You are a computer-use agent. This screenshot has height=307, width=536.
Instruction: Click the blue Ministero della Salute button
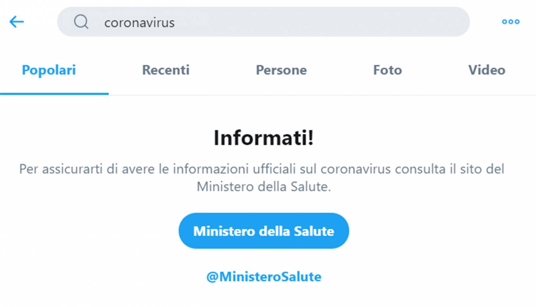tap(264, 231)
